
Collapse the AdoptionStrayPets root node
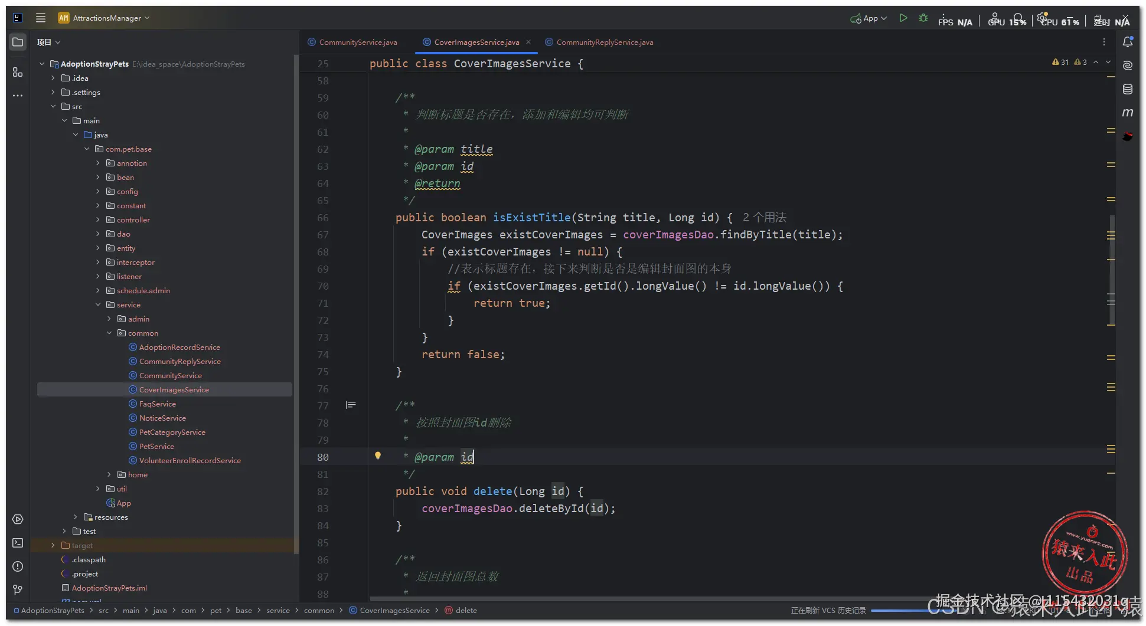click(42, 64)
